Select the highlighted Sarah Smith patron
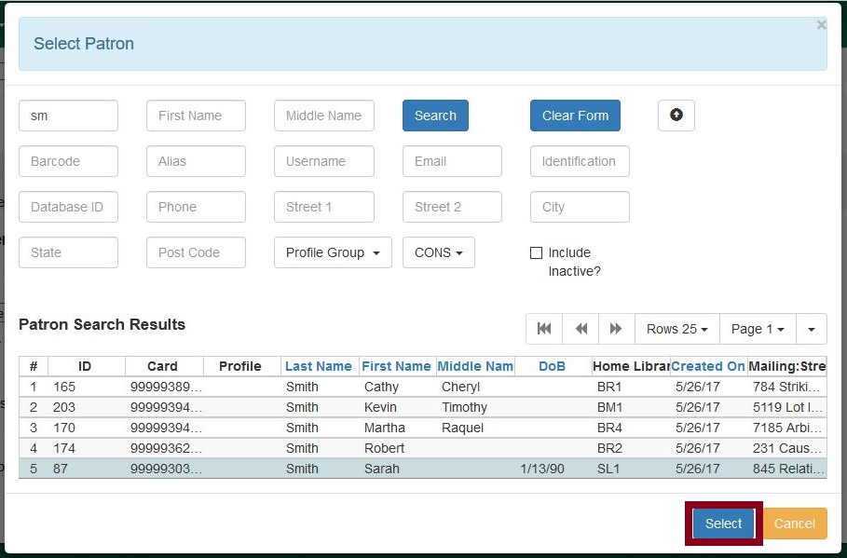 click(722, 524)
